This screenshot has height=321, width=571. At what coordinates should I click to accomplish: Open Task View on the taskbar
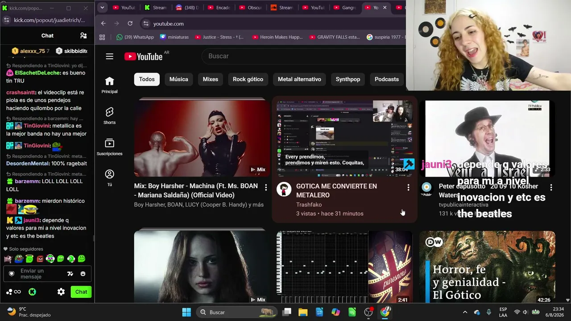pos(287,312)
